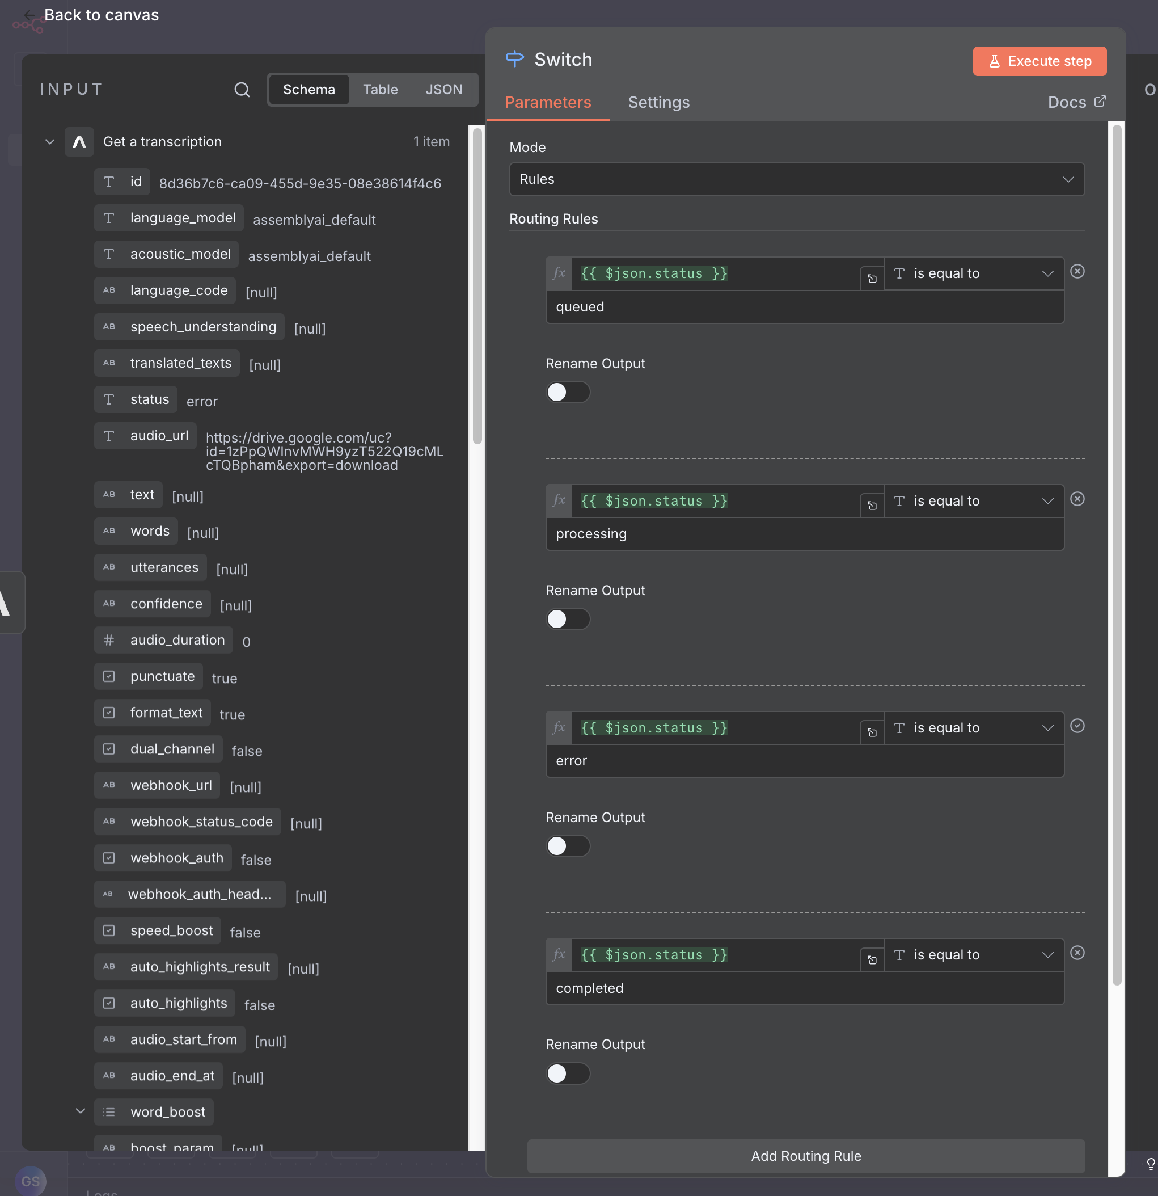Click the expression editor icon for the queued rule
This screenshot has height=1196, width=1158.
click(872, 278)
